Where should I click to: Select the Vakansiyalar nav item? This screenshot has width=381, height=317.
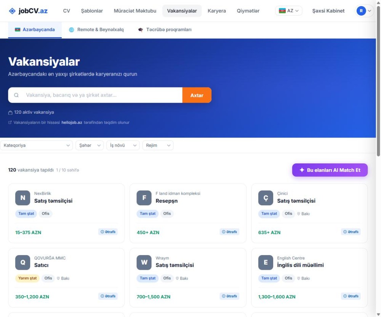pos(182,11)
